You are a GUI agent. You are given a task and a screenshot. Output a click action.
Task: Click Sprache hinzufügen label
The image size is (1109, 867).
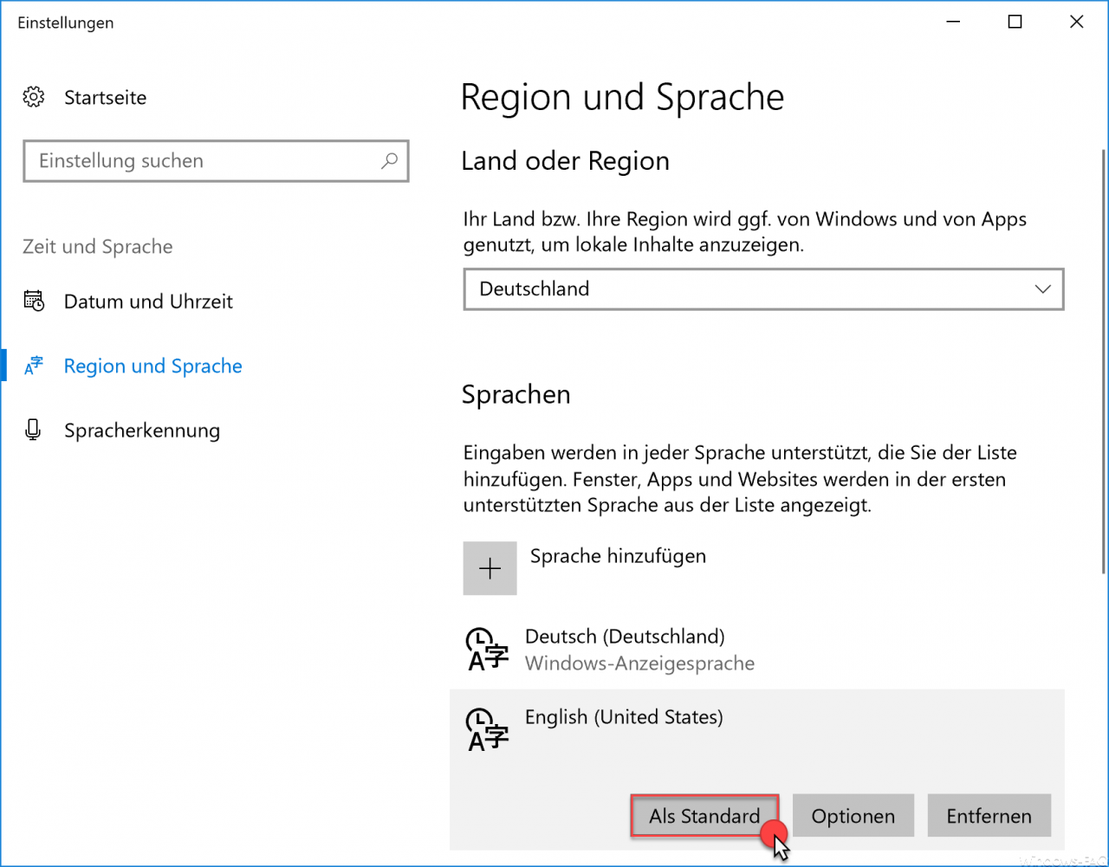tap(618, 556)
